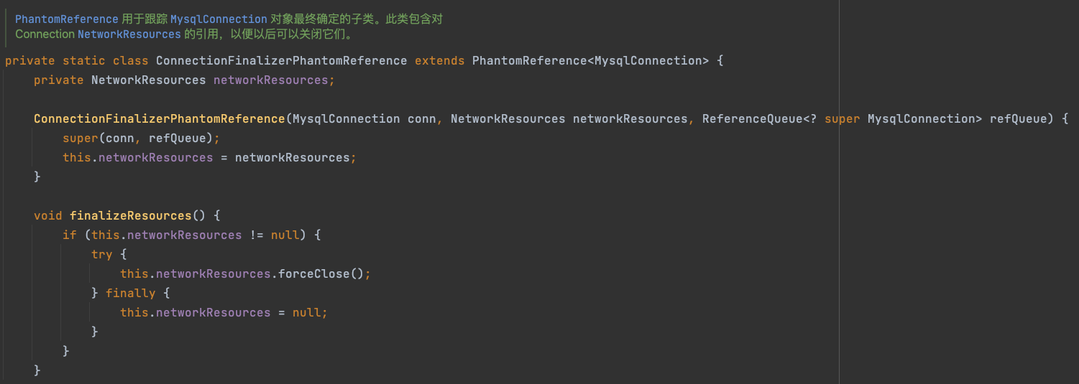
Task: Click the finalizeResources method name
Action: pos(130,215)
